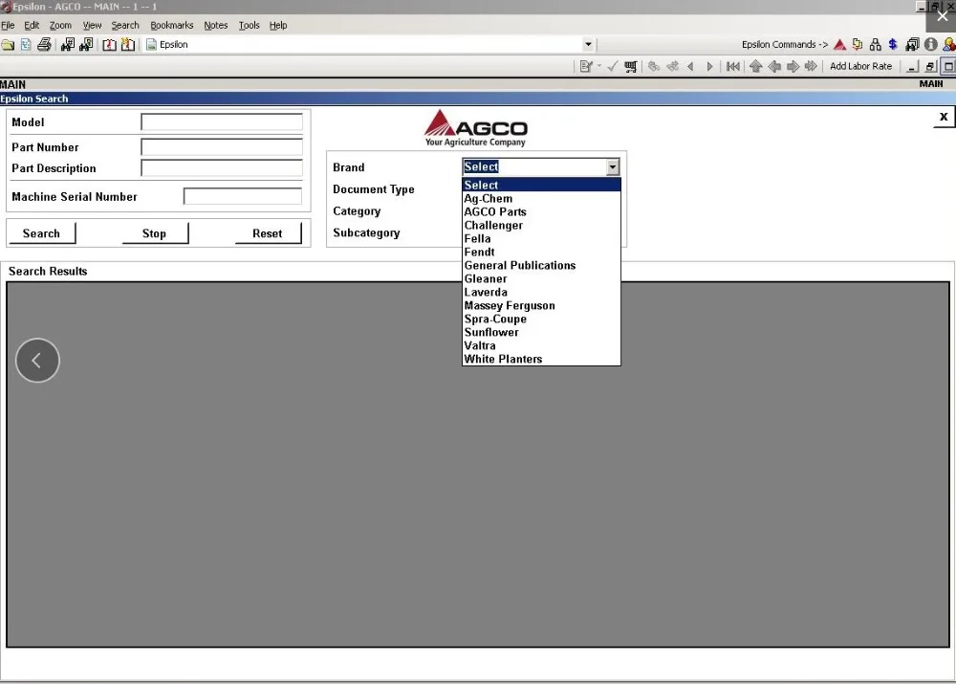This screenshot has width=956, height=684.
Task: Choose Spra-Coupe in Brand list
Action: [x=541, y=320]
